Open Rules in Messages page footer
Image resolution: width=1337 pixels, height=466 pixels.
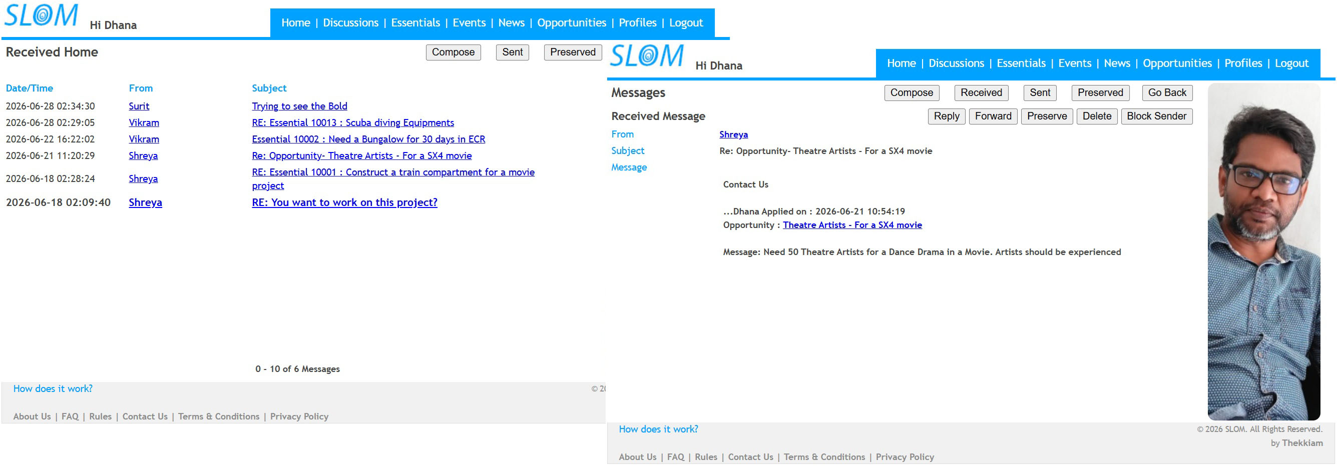[x=706, y=457]
